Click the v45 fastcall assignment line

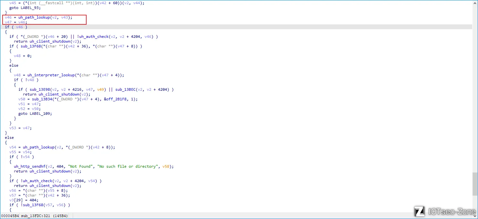pos(77,3)
